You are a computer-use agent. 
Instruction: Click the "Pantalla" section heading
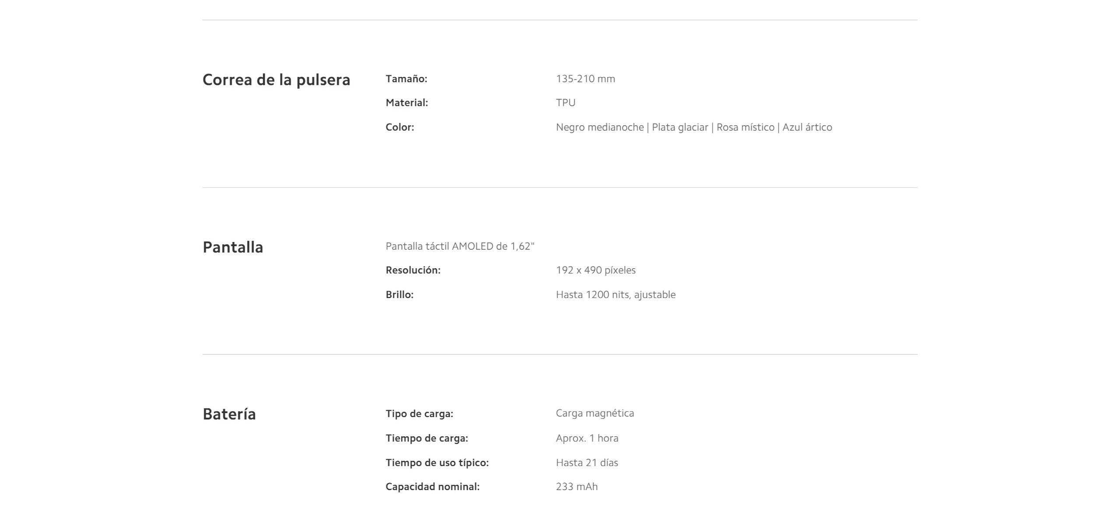click(x=233, y=247)
